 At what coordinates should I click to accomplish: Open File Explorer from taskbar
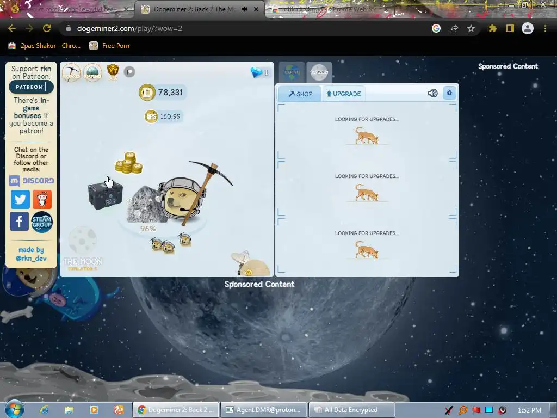point(69,410)
